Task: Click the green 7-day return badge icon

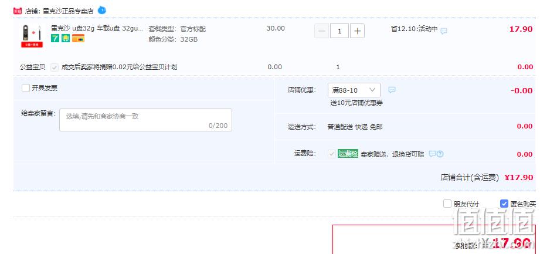Action: click(55, 38)
